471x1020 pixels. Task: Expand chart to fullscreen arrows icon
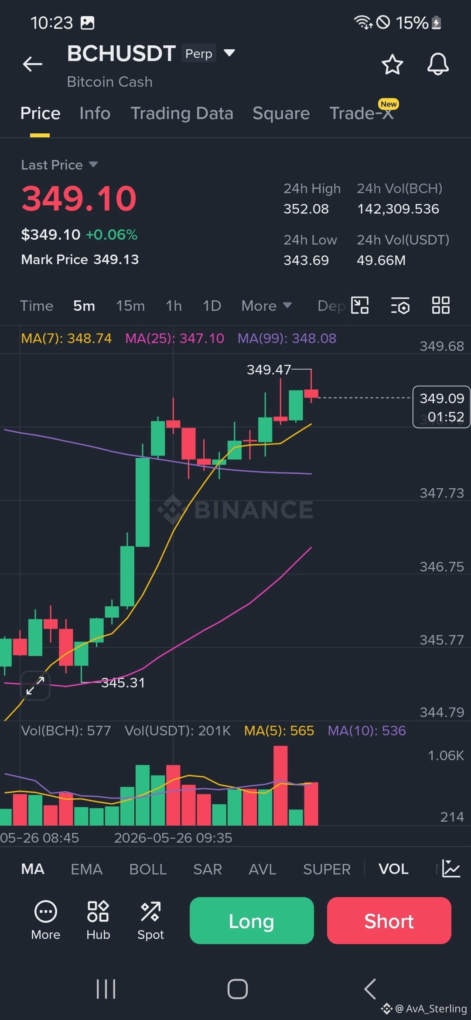pos(35,686)
